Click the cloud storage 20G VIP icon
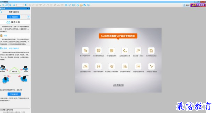This screenshot has height=116, width=214. pos(85,67)
